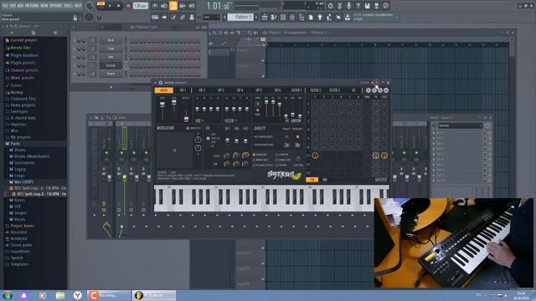Click the Sytrus channel button
This screenshot has width=536, height=301.
pyautogui.click(x=111, y=65)
